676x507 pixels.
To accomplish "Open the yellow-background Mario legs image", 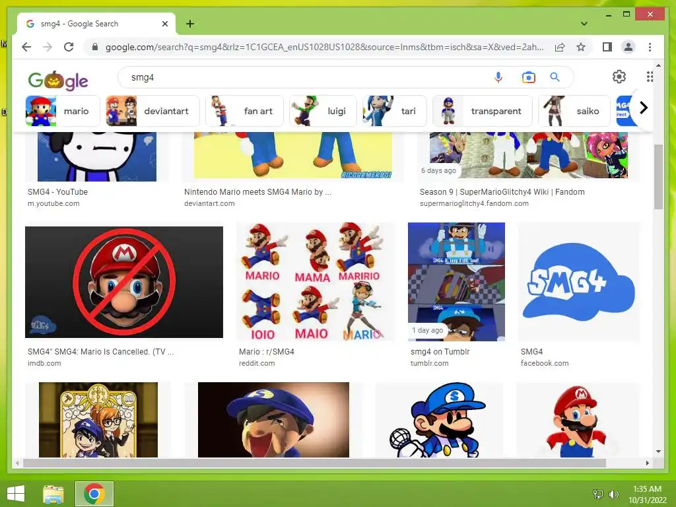I will pyautogui.click(x=293, y=155).
